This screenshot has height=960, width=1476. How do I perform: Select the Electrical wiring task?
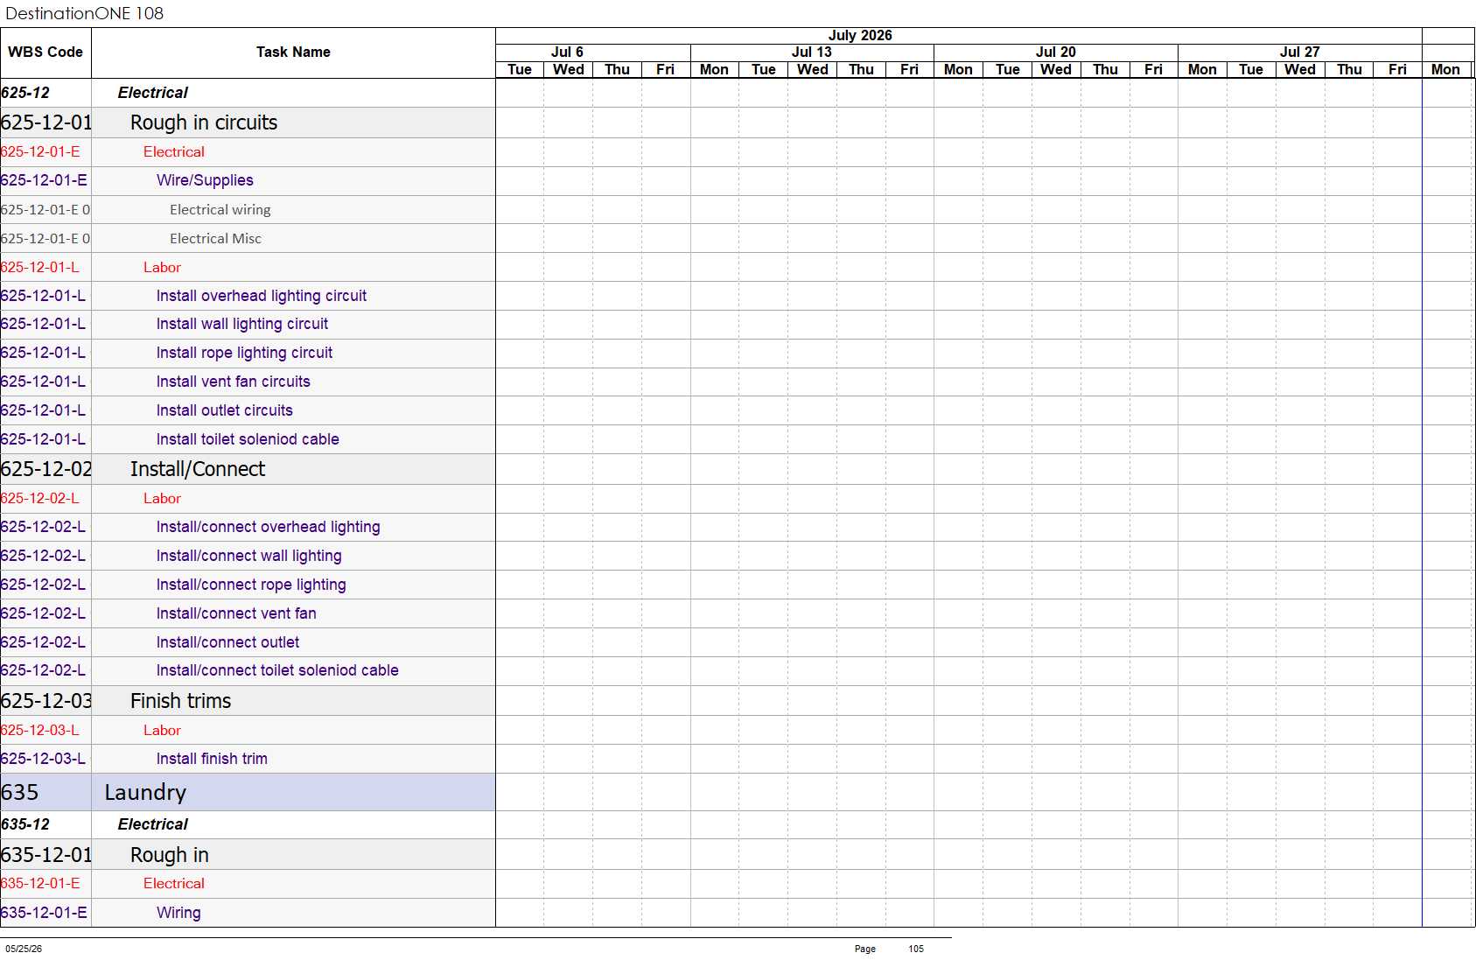(220, 210)
